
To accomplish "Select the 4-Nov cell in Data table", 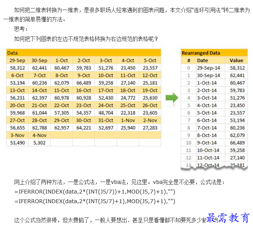I will [x=40, y=135].
